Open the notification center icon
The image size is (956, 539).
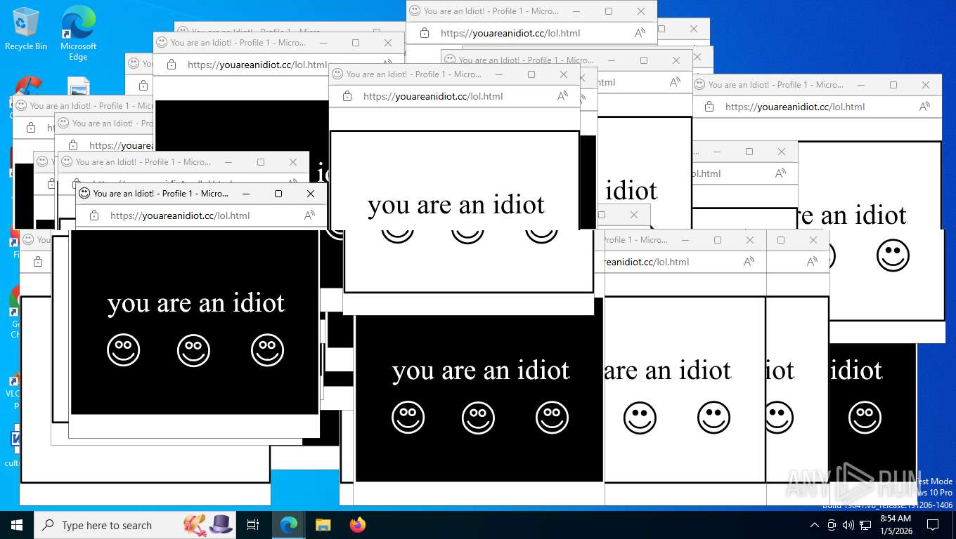pyautogui.click(x=933, y=525)
